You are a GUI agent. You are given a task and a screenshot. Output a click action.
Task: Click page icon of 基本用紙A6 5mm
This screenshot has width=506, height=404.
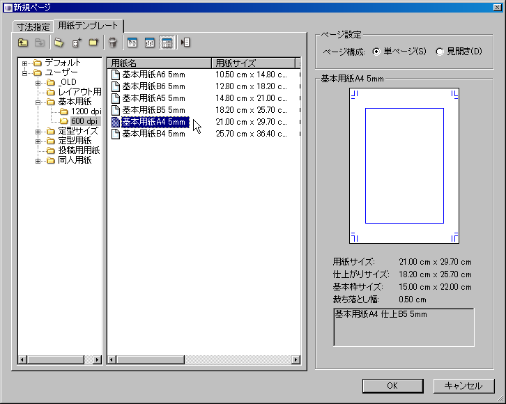click(116, 75)
